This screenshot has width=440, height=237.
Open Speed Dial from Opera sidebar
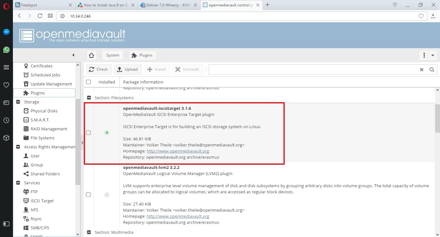coord(6,67)
